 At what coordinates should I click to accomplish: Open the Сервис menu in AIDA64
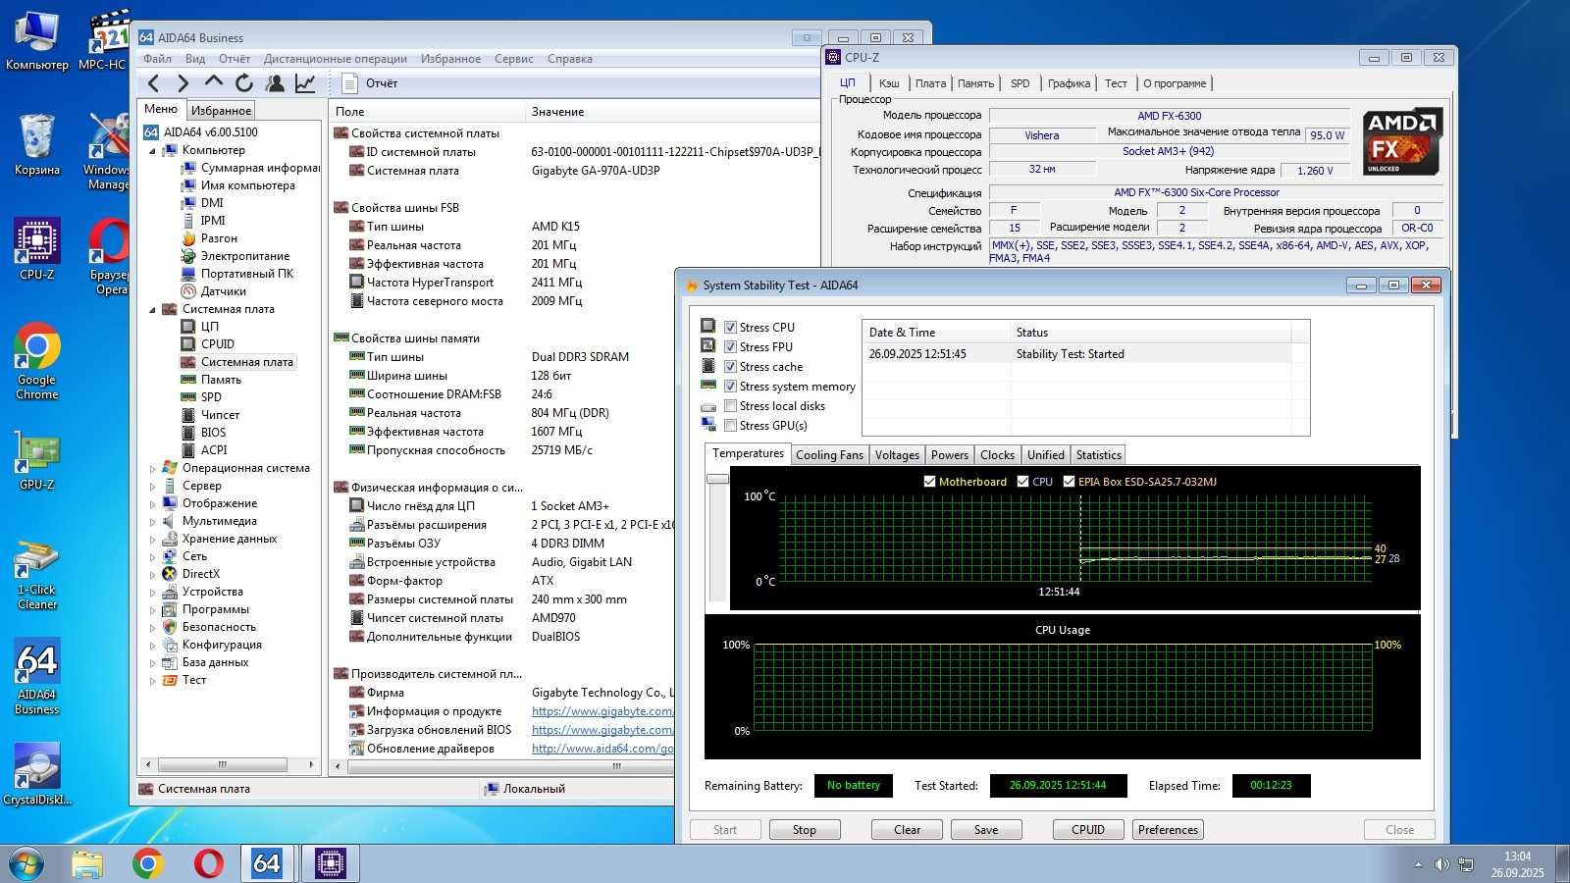pos(514,59)
